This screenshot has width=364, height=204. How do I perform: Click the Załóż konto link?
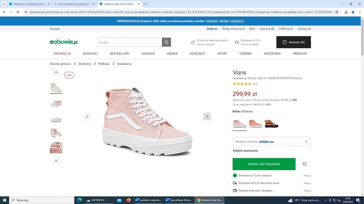pyautogui.click(x=286, y=29)
